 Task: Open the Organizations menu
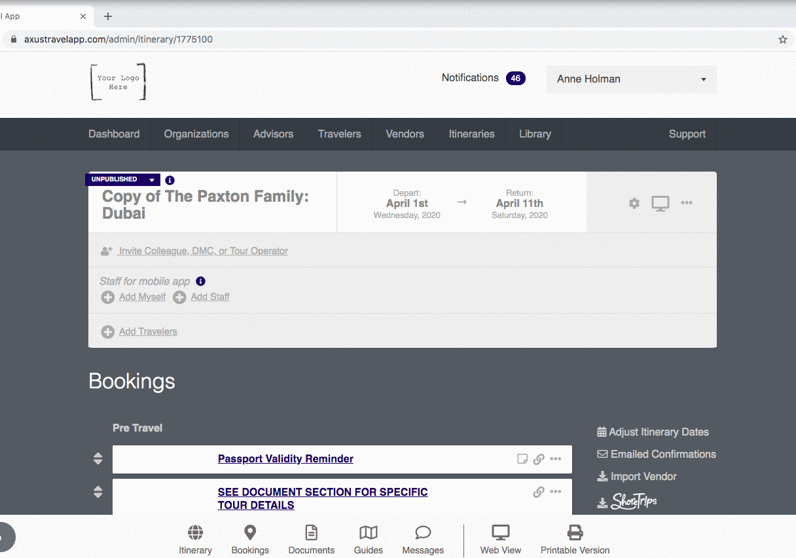tap(196, 134)
